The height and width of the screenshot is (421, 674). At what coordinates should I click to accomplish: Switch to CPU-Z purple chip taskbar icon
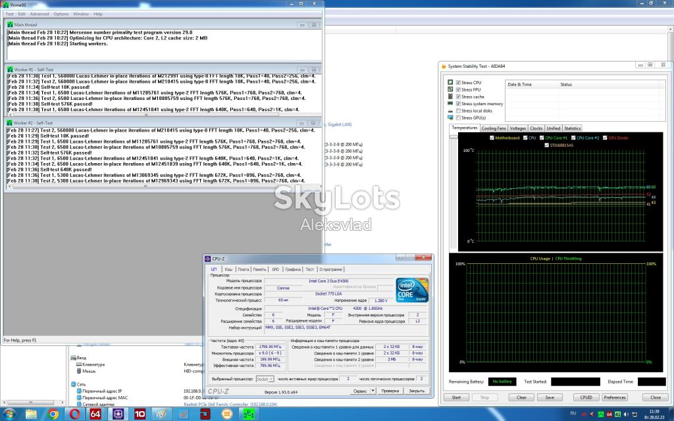pos(118,414)
